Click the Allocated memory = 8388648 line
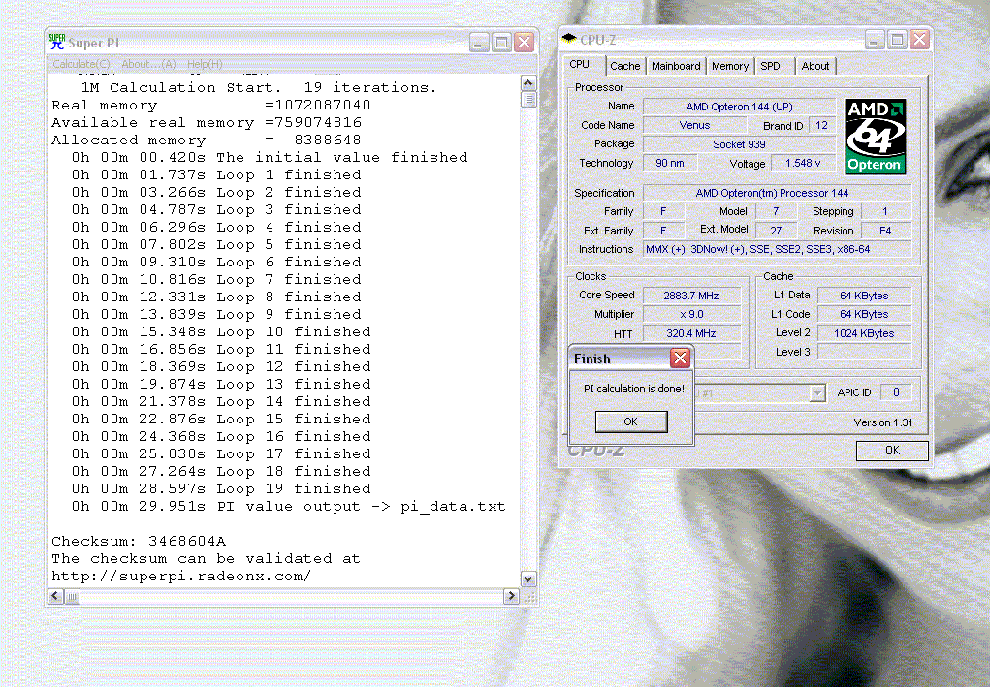This screenshot has width=990, height=687. (207, 141)
